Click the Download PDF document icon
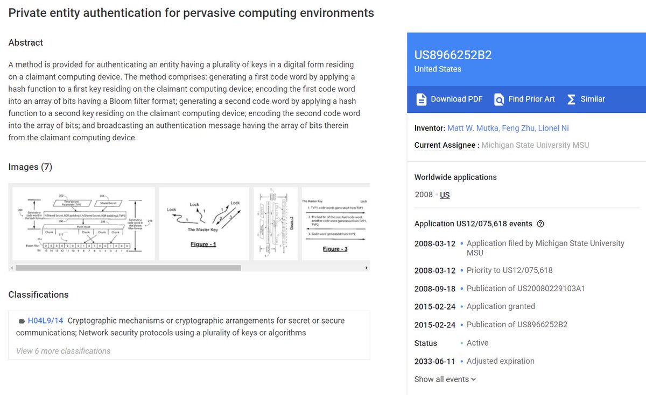Image resolution: width=646 pixels, height=395 pixels. (421, 99)
